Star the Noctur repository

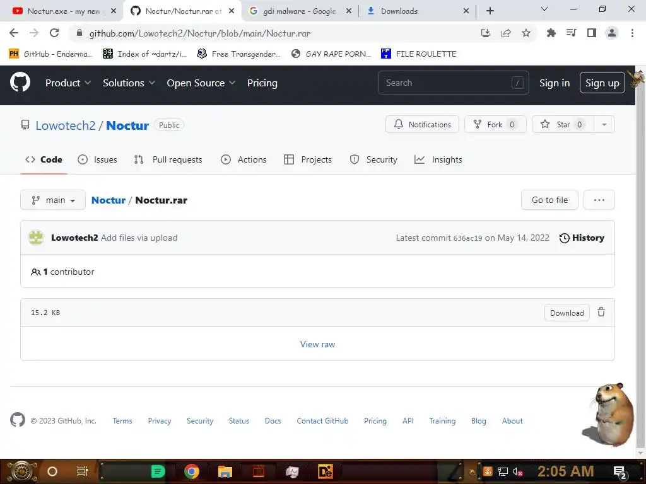pos(563,124)
